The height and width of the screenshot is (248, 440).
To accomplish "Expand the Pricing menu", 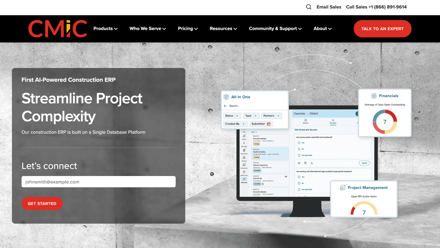I will 188,29.
